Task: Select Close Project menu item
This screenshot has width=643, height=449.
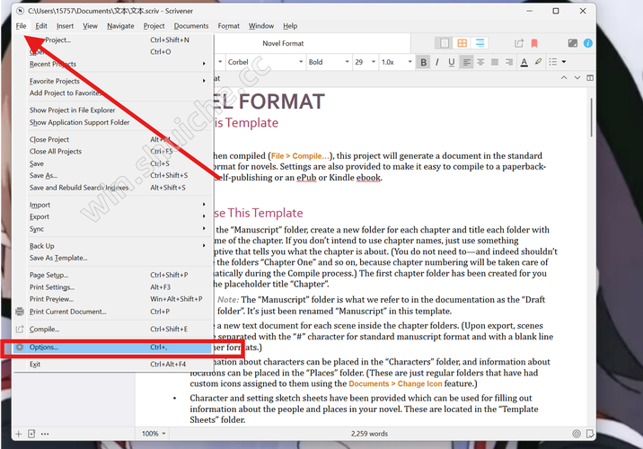Action: pyautogui.click(x=112, y=139)
